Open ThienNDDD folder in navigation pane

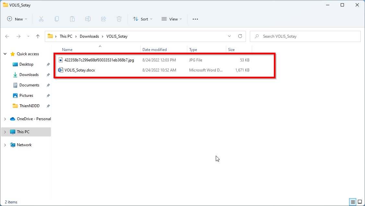tap(30, 106)
